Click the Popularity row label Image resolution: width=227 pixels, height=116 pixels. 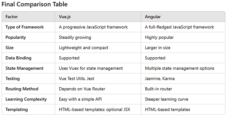16,37
